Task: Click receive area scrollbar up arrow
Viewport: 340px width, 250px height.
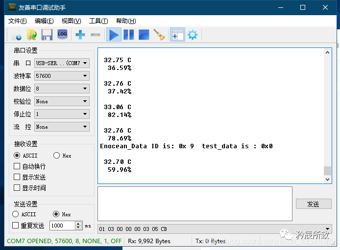Action: click(327, 52)
